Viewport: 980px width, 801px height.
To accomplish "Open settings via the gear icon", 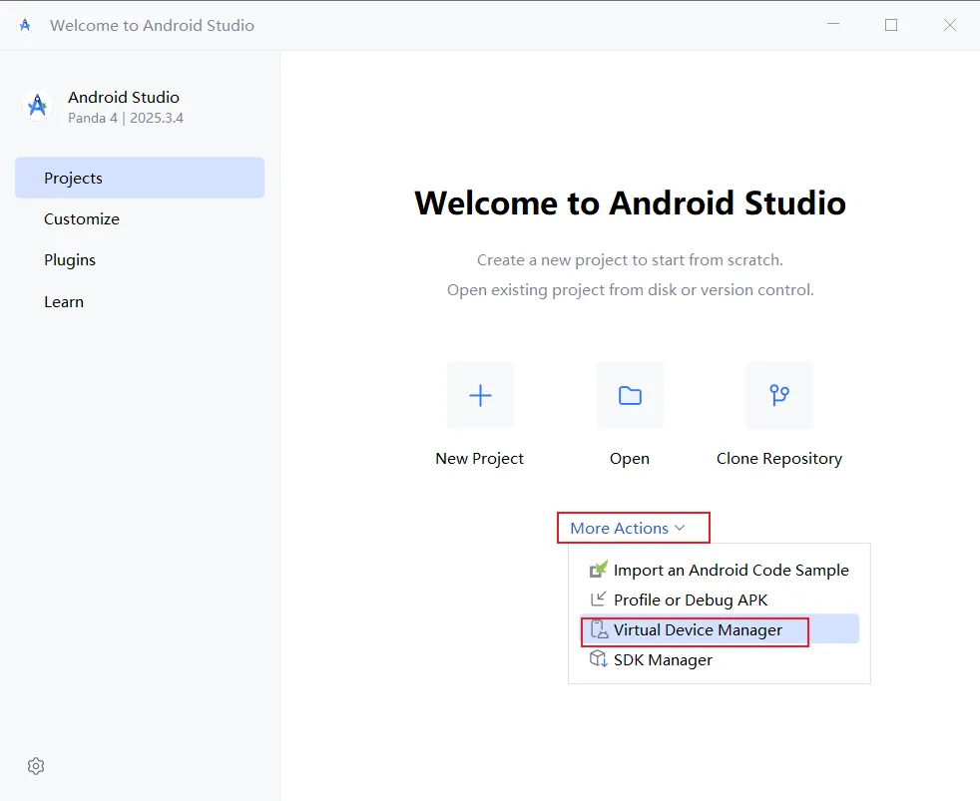I will coord(36,766).
